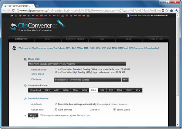Pick the Romanian flag language
This screenshot has height=129, width=182.
pos(71,15)
